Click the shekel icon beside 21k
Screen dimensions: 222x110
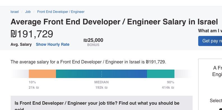(x=38, y=88)
